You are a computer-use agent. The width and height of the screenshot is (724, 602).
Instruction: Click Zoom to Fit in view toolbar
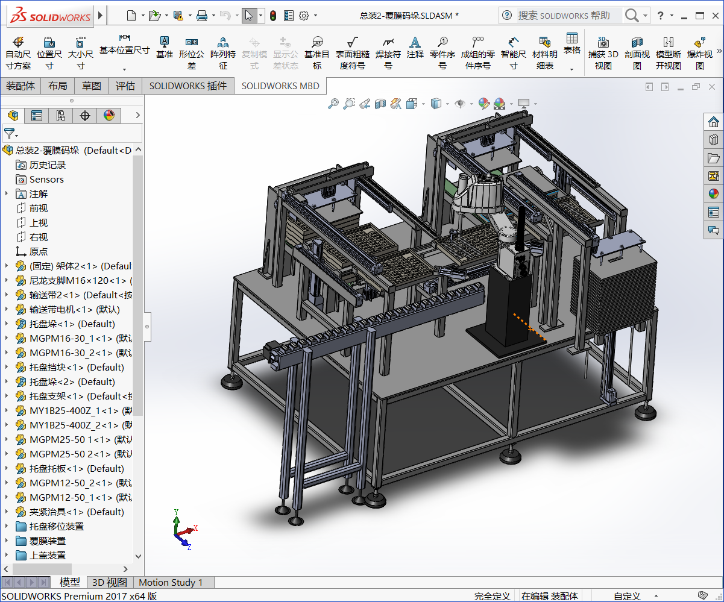(x=333, y=104)
